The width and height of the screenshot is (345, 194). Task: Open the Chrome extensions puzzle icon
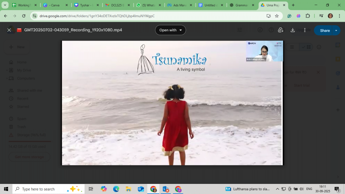pyautogui.click(x=308, y=16)
